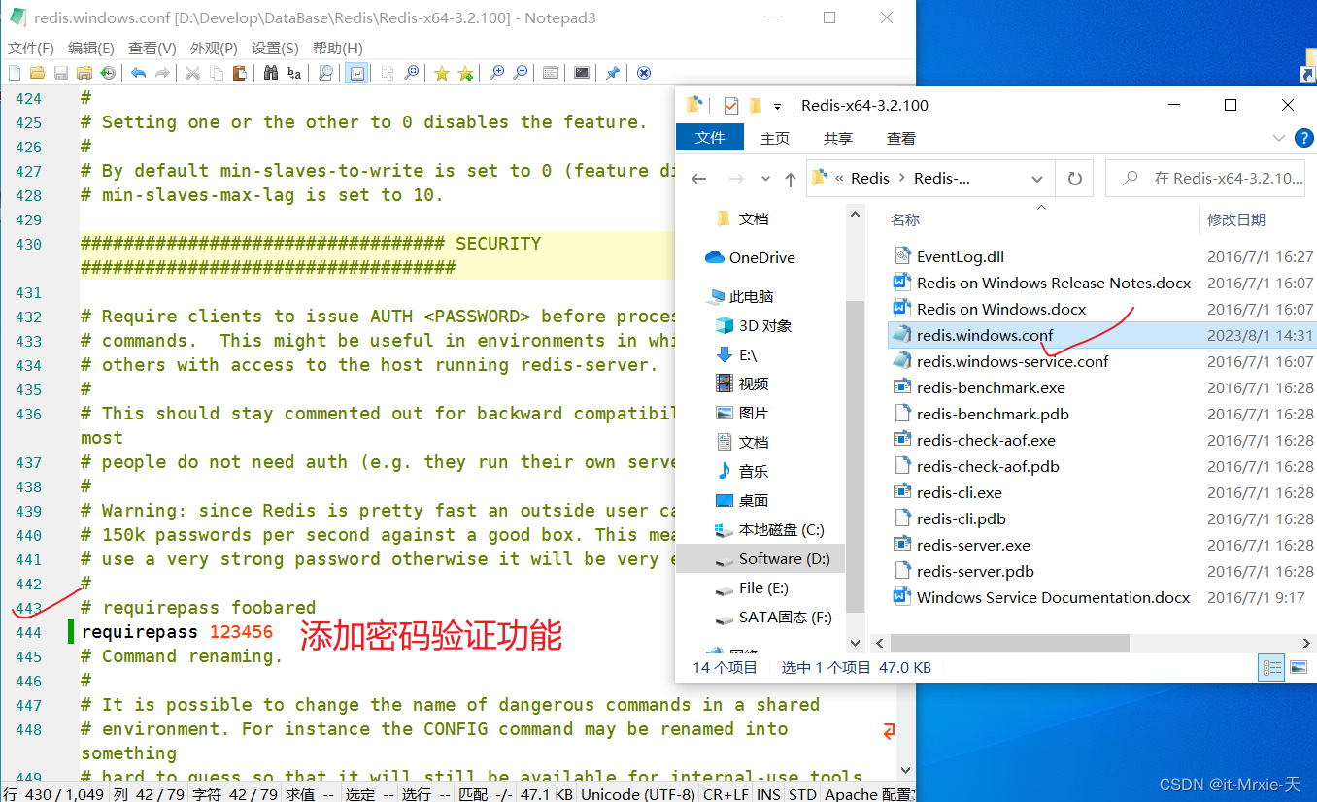The width and height of the screenshot is (1317, 802).
Task: Change encoding via Unicode (UTF-8) status entry
Action: pos(638,794)
